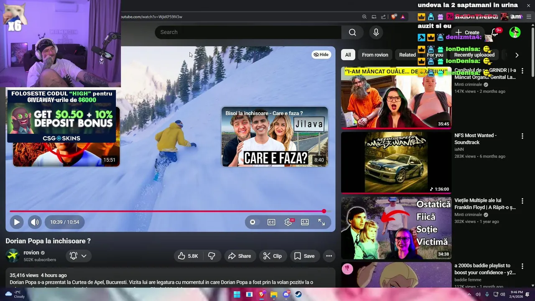Select the All filter chip
Image resolution: width=535 pixels, height=301 pixels.
[x=348, y=55]
